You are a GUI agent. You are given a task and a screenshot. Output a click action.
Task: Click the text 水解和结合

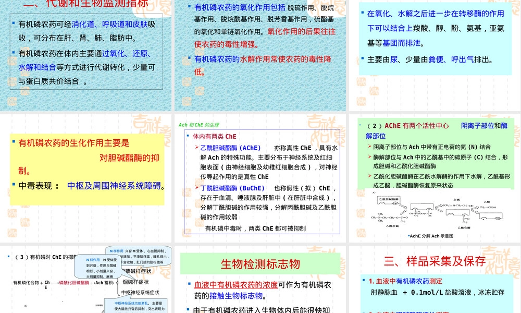[x=37, y=67]
